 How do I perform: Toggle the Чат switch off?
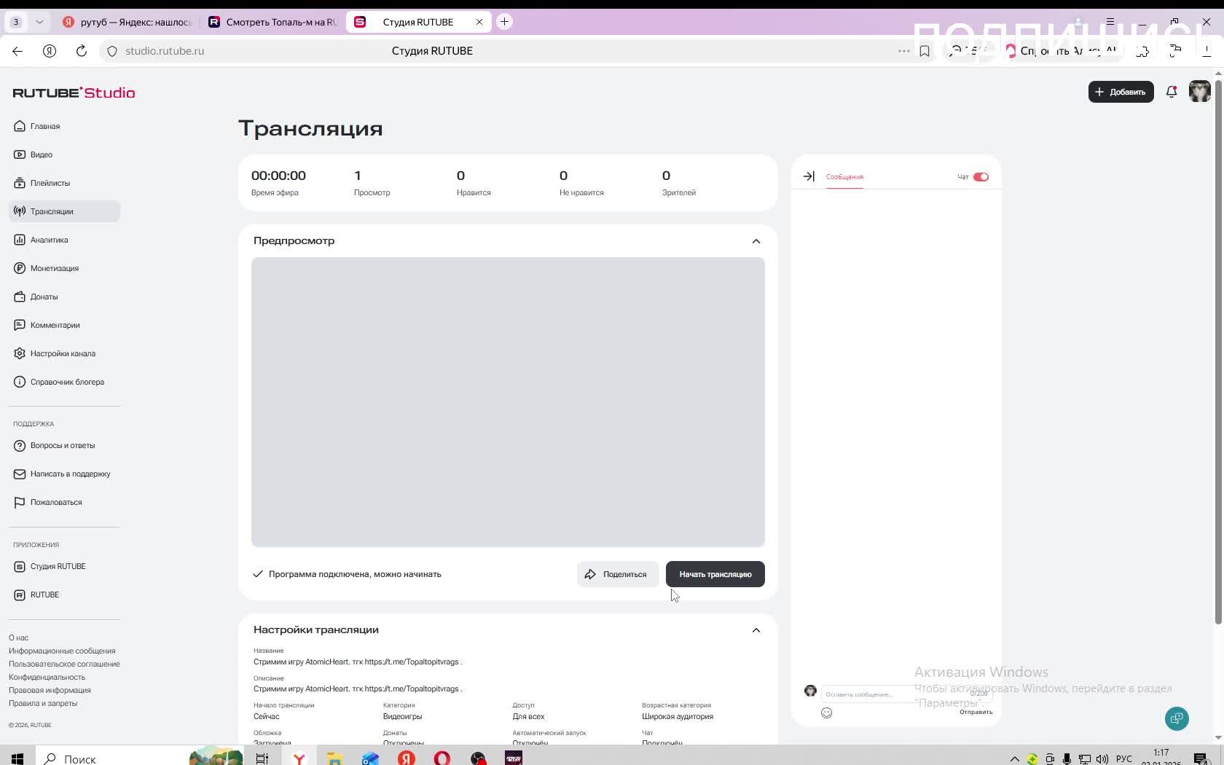pos(981,177)
